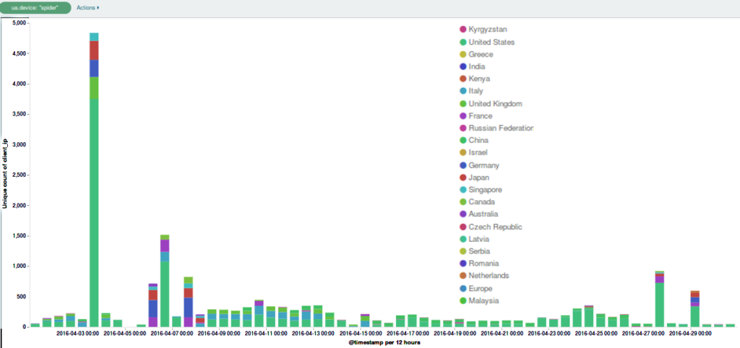Click the Germany legend color dot
This screenshot has height=348, width=740.
point(462,165)
